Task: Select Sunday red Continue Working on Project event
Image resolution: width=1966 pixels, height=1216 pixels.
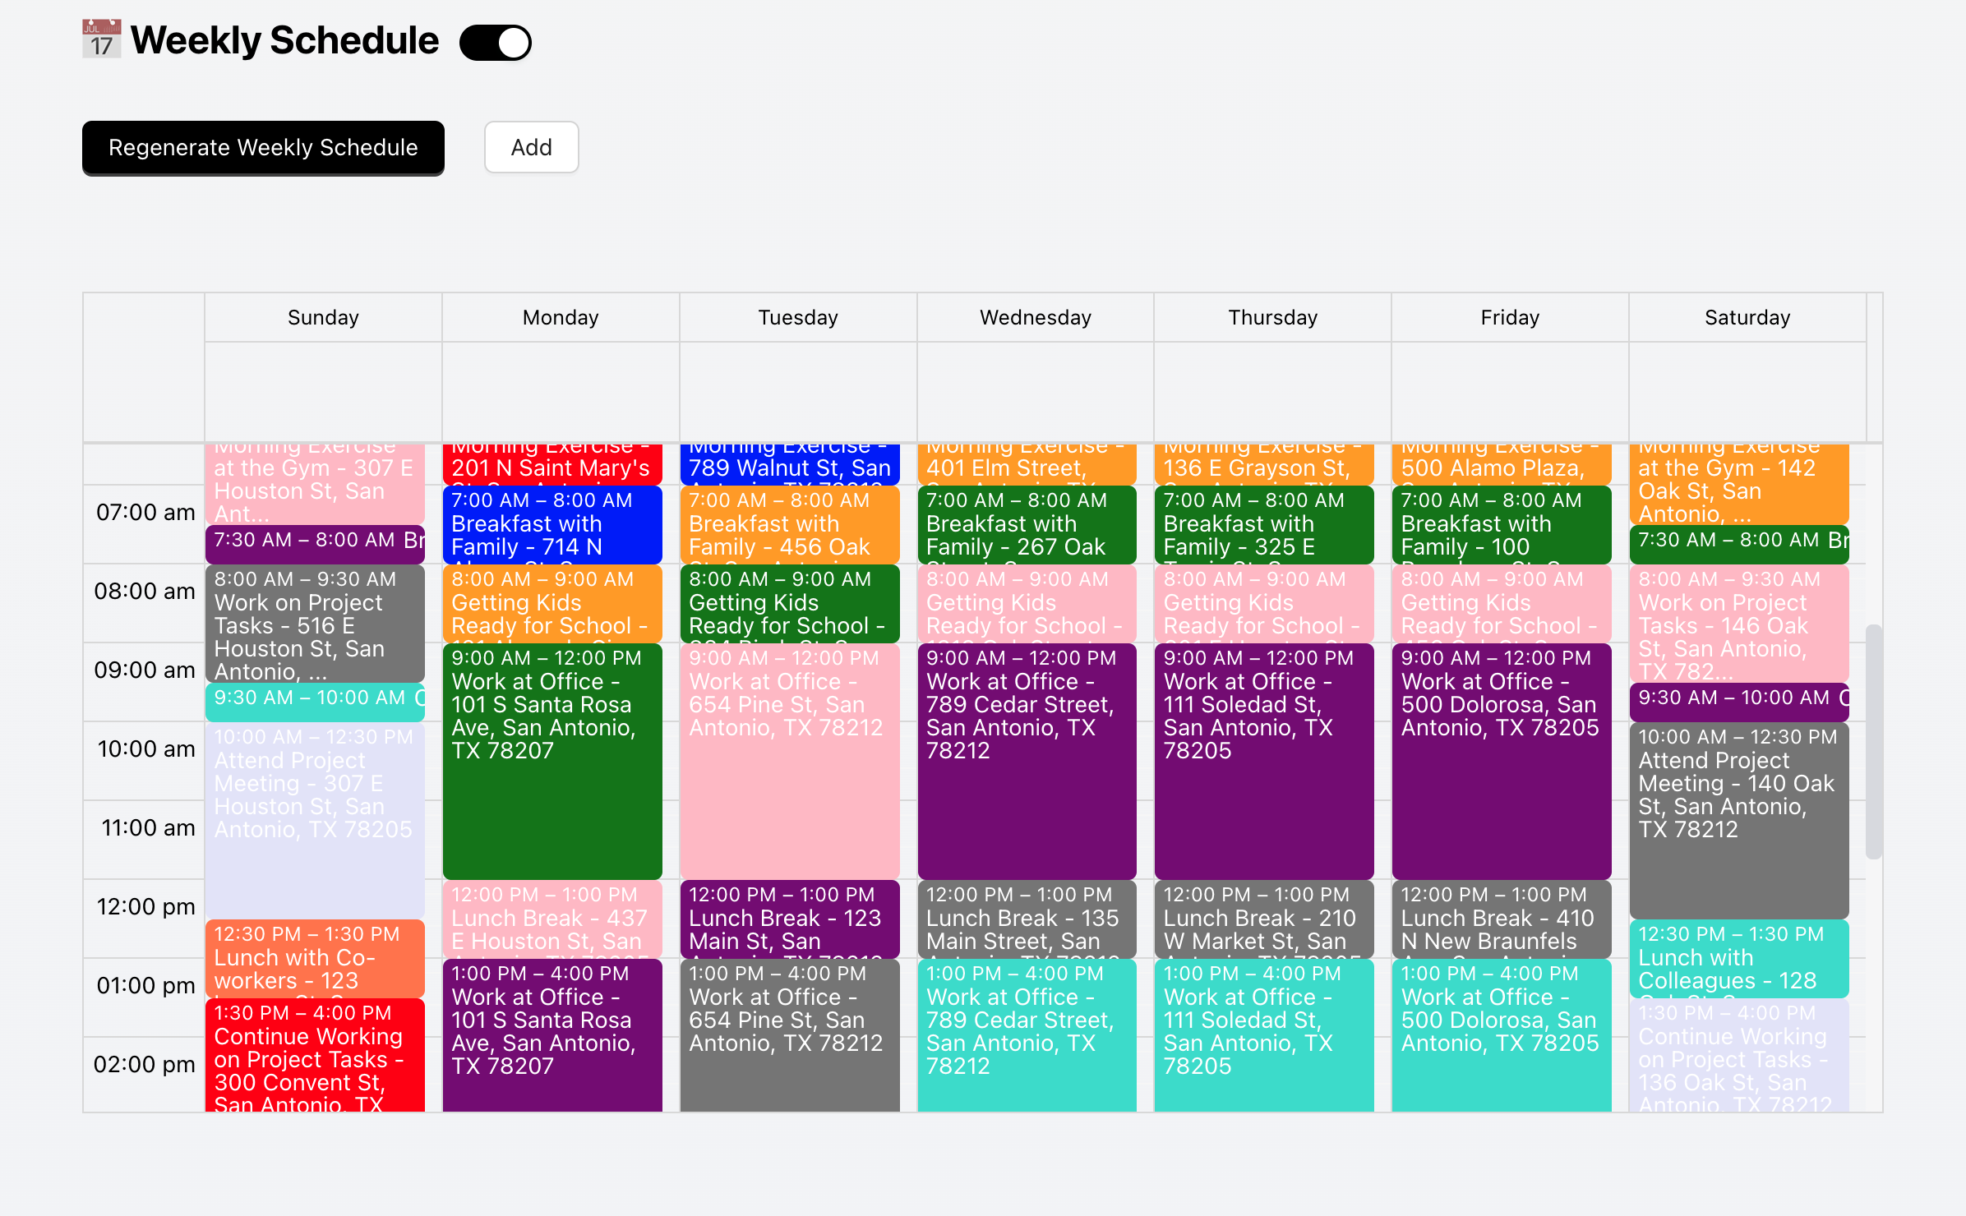Action: (x=315, y=1056)
